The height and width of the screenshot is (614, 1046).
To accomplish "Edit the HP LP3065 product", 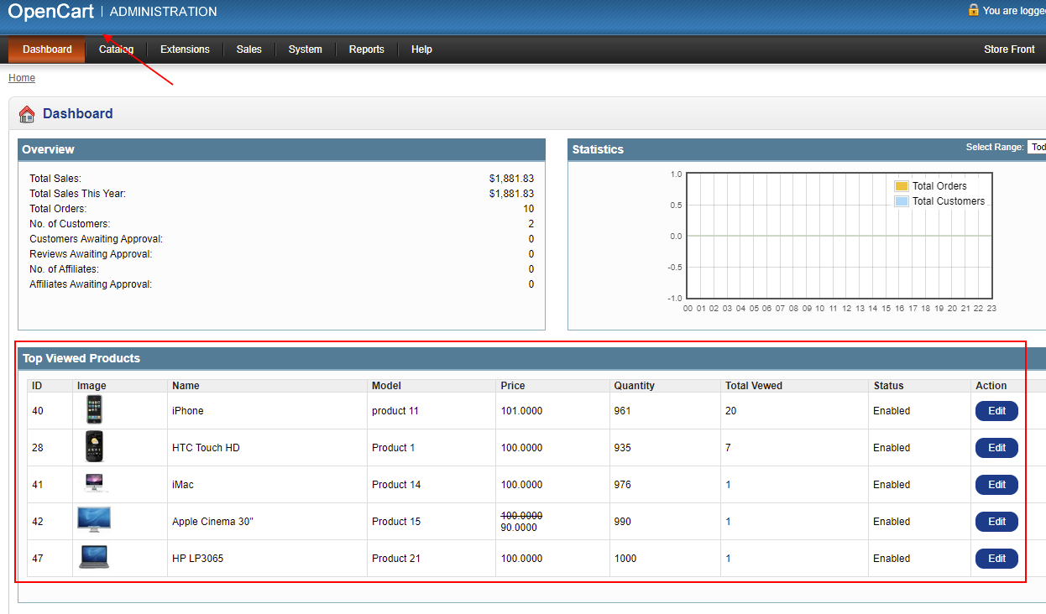I will (x=996, y=559).
